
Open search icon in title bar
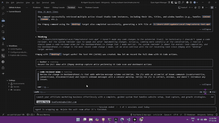tap(183, 2)
